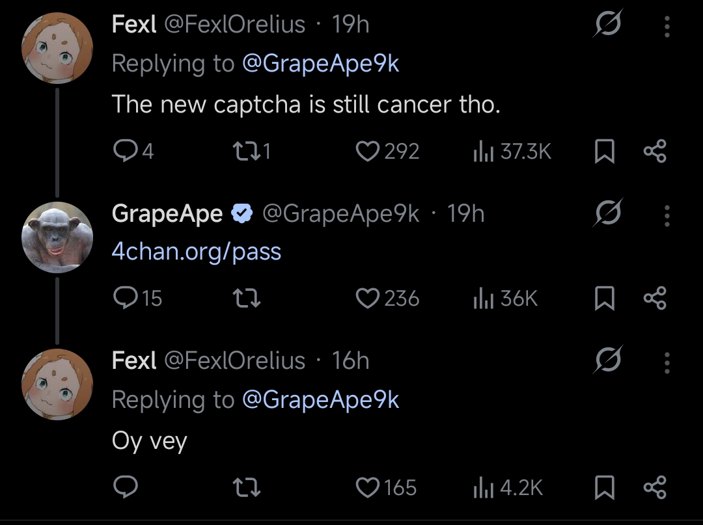Click GrapeApe's chimpanzee profile picture
The width and height of the screenshot is (703, 525).
click(57, 237)
